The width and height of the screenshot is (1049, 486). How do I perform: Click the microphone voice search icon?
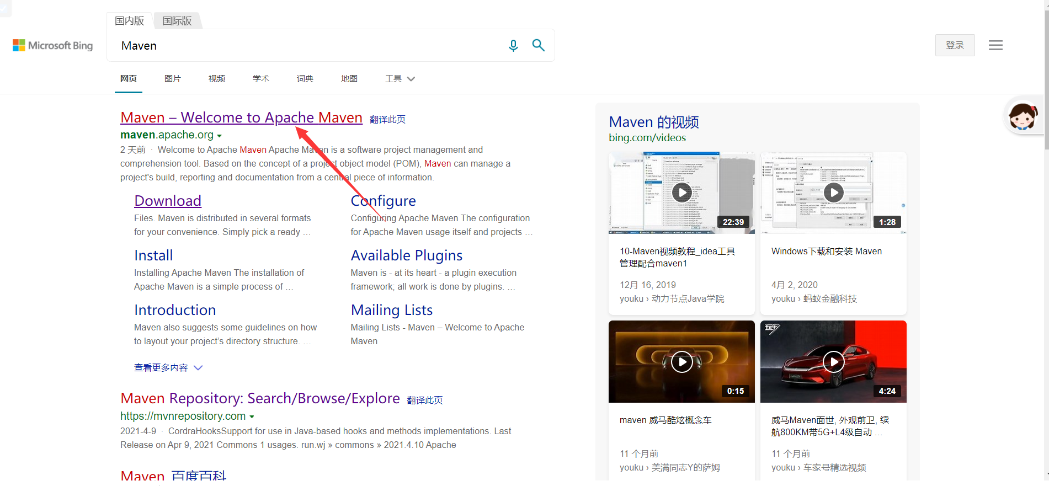513,45
